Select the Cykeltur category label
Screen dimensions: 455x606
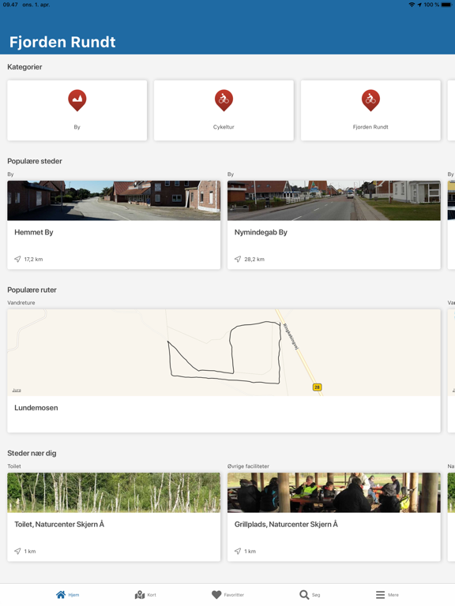pyautogui.click(x=224, y=127)
